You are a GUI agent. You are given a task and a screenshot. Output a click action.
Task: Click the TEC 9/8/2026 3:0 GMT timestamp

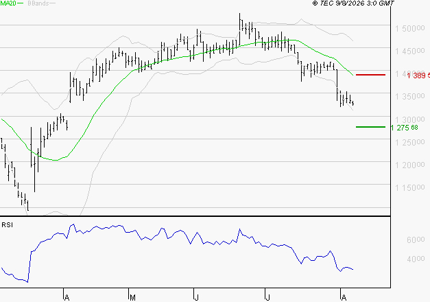point(353,3)
